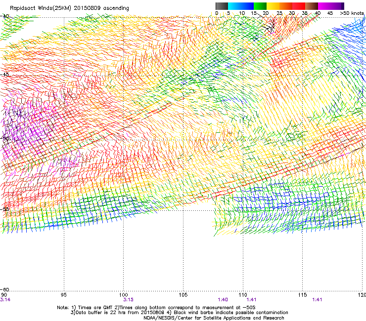366x321 pixels.
Task: Click the '100' longitude label
Action: click(x=124, y=295)
